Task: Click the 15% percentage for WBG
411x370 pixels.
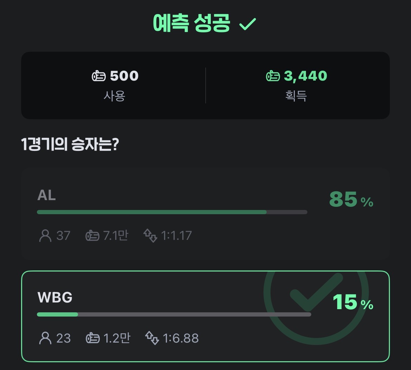Action: (x=352, y=302)
